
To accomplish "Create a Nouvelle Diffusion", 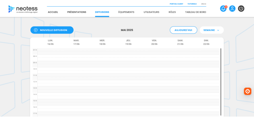I will tap(52, 30).
